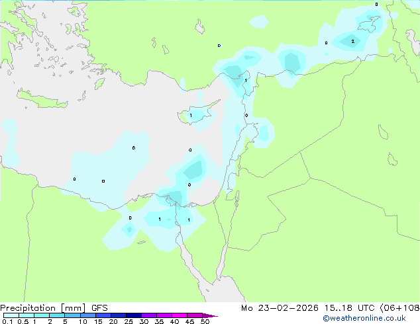This screenshot has width=420, height=324.
Task: Click the 'GFS' model label
Action: [99, 308]
